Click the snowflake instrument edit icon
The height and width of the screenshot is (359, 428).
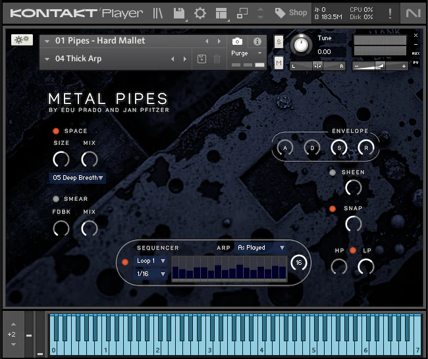[x=22, y=40]
